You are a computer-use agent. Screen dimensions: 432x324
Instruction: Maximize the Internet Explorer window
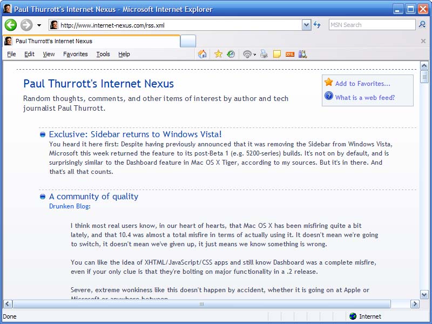(x=410, y=9)
